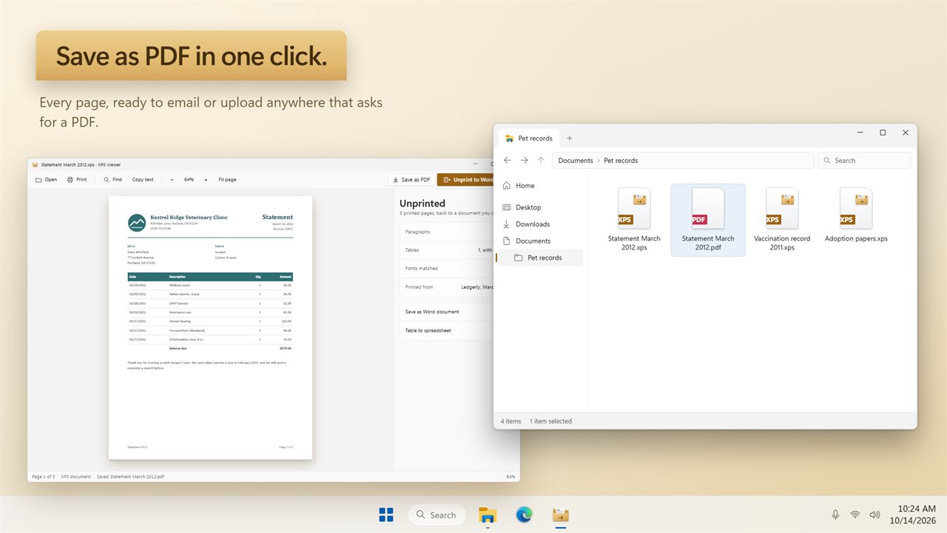Select Table to spreadsheet in Unprinted panel
947x533 pixels.
(x=446, y=330)
